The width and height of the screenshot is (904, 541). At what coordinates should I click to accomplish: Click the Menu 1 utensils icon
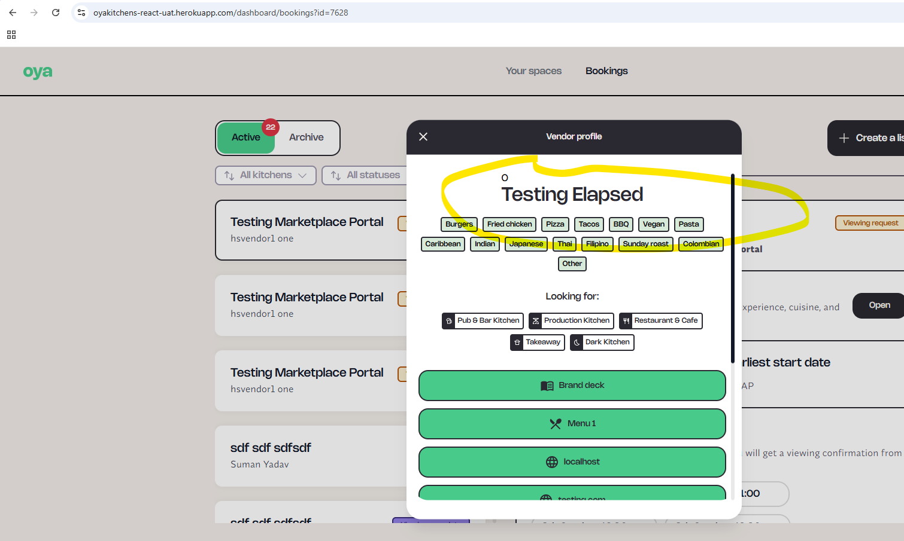[556, 424]
